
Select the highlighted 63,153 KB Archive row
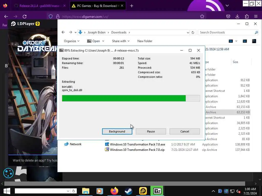click(x=227, y=112)
